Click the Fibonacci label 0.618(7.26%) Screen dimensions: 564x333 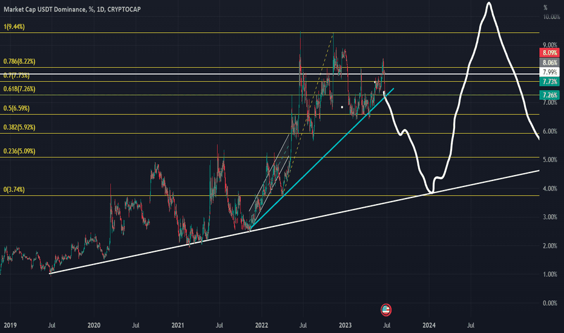pyautogui.click(x=19, y=89)
